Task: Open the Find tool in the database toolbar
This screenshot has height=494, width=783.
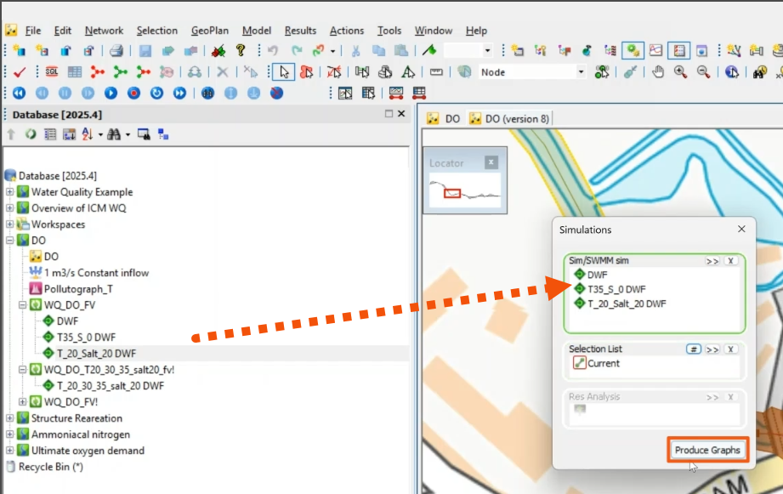Action: click(x=116, y=134)
